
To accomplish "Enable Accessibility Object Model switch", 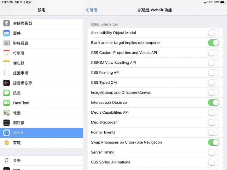I will pos(213,33).
